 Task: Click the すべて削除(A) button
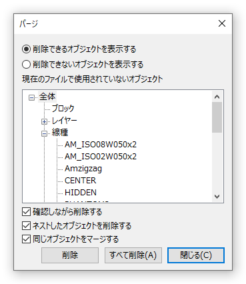(x=133, y=255)
